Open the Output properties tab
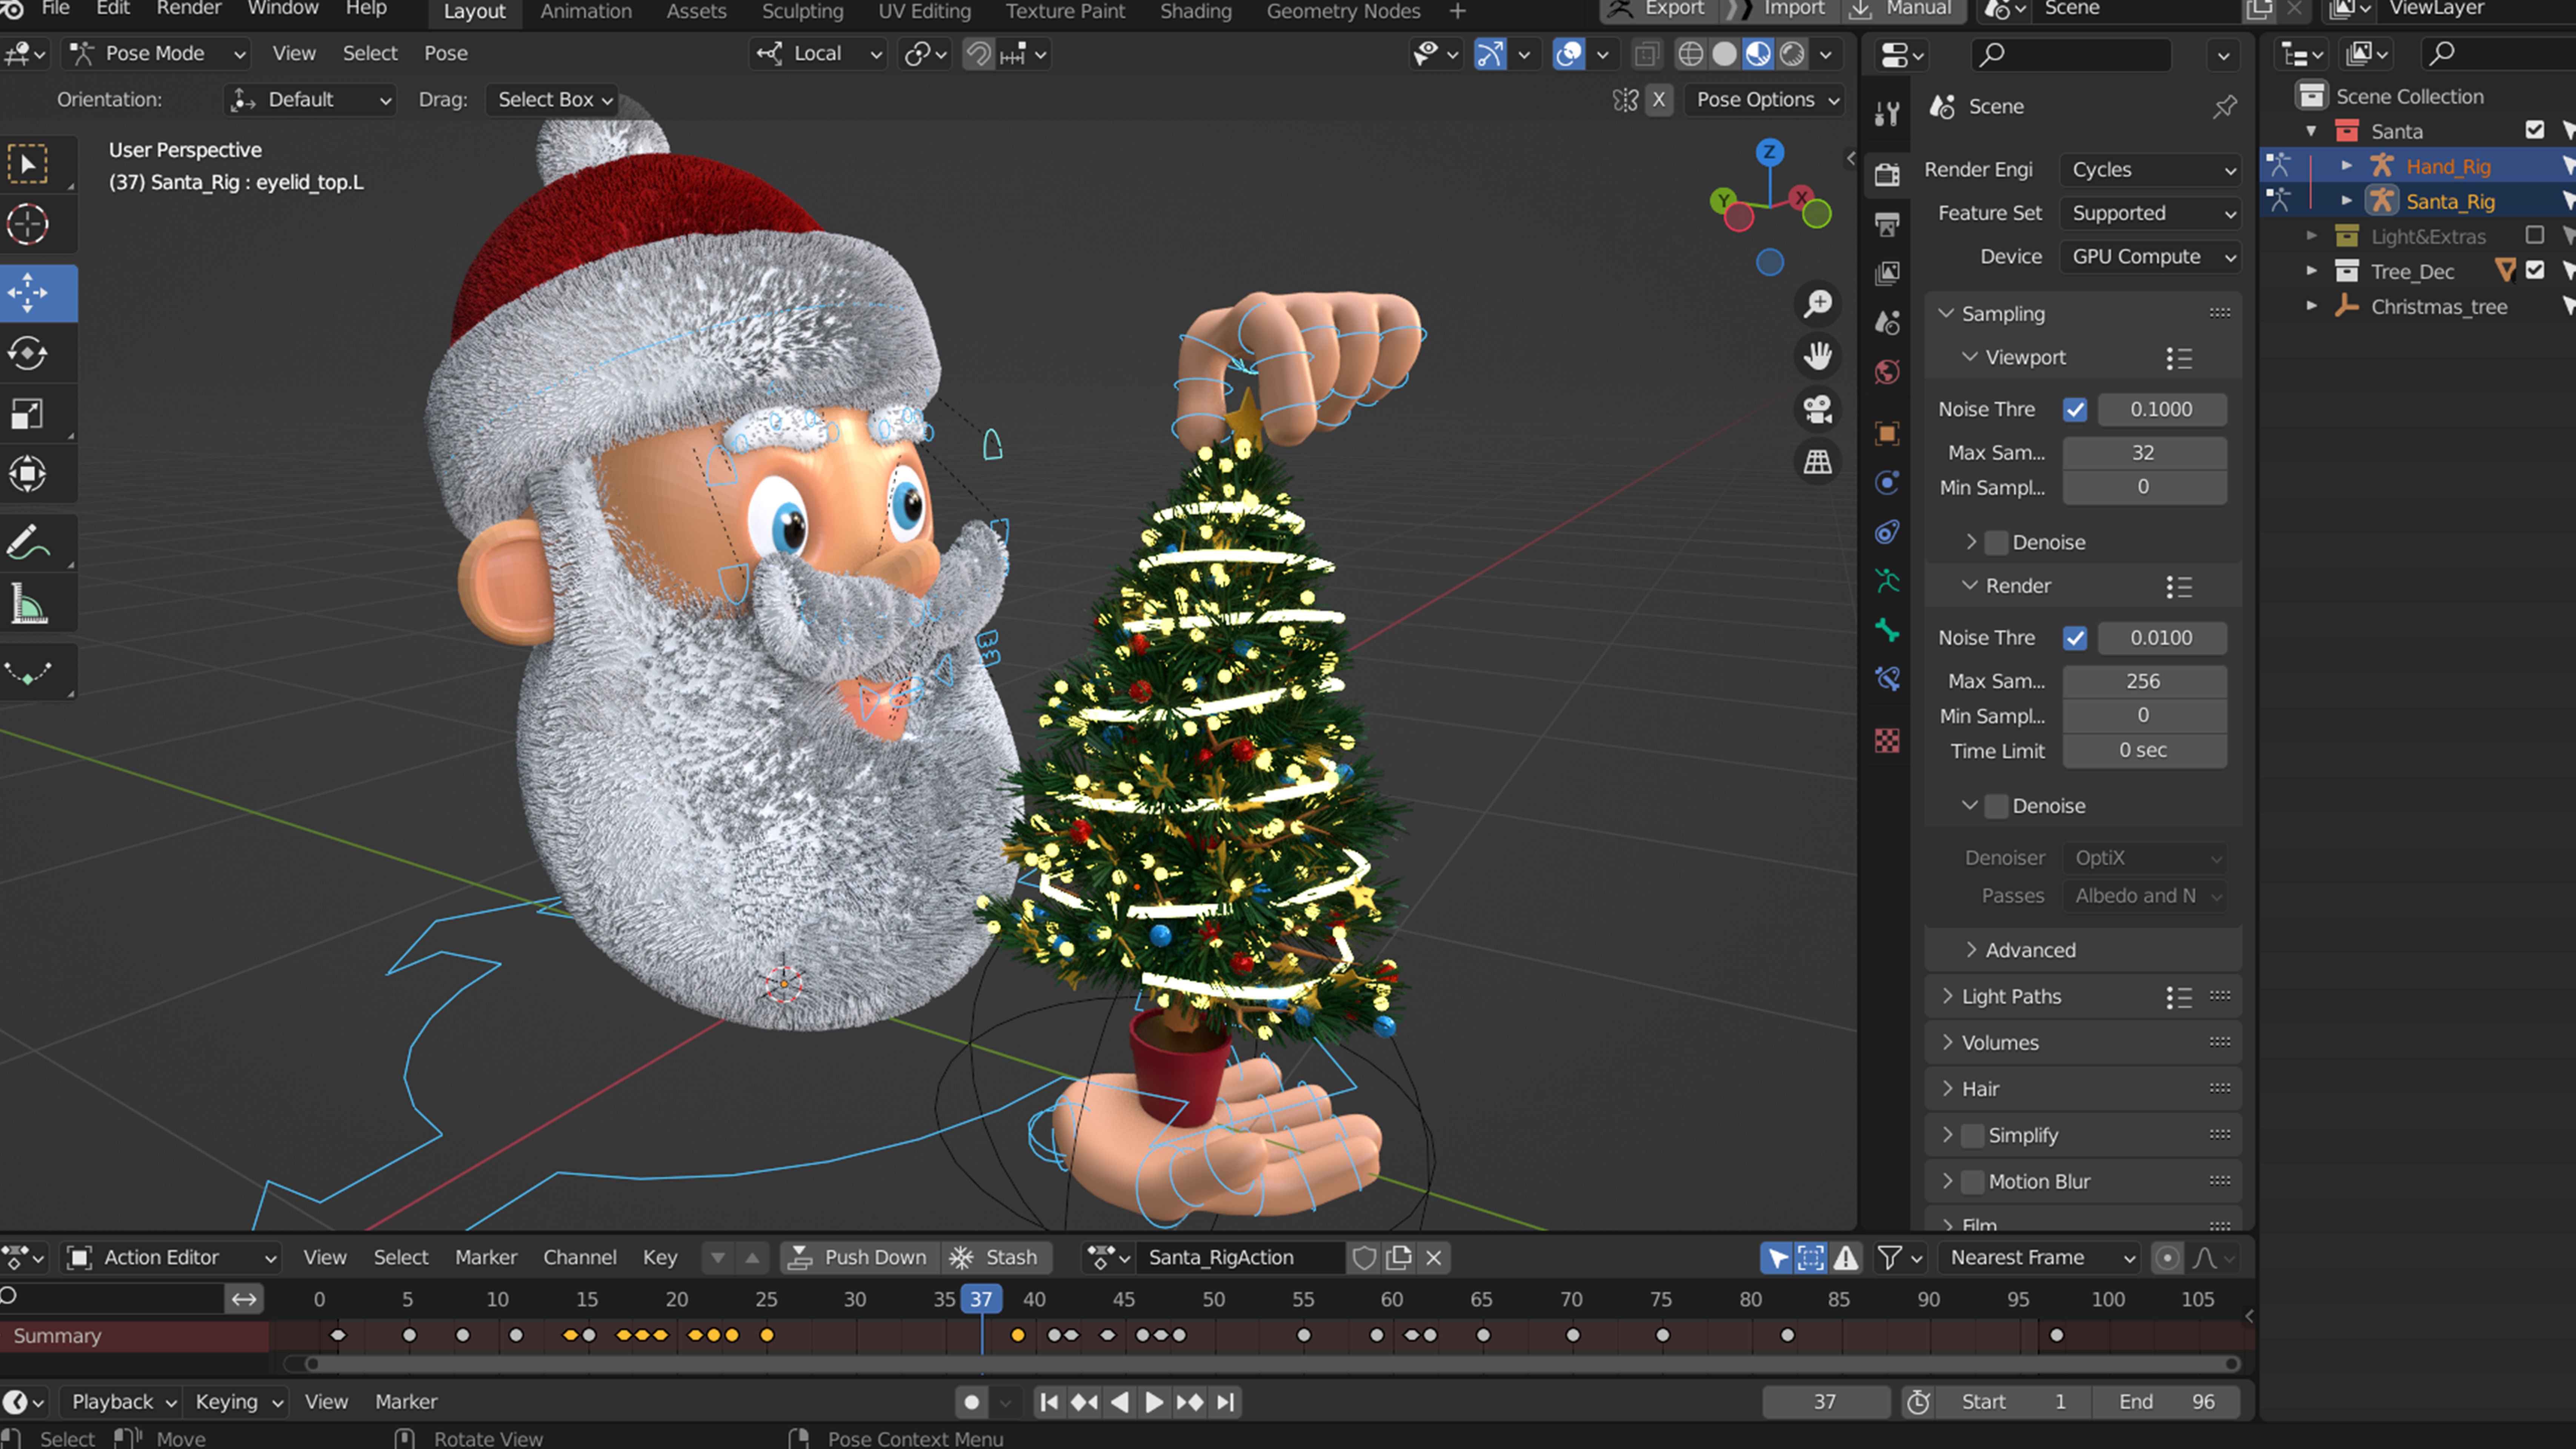Image resolution: width=2576 pixels, height=1449 pixels. point(1887,224)
